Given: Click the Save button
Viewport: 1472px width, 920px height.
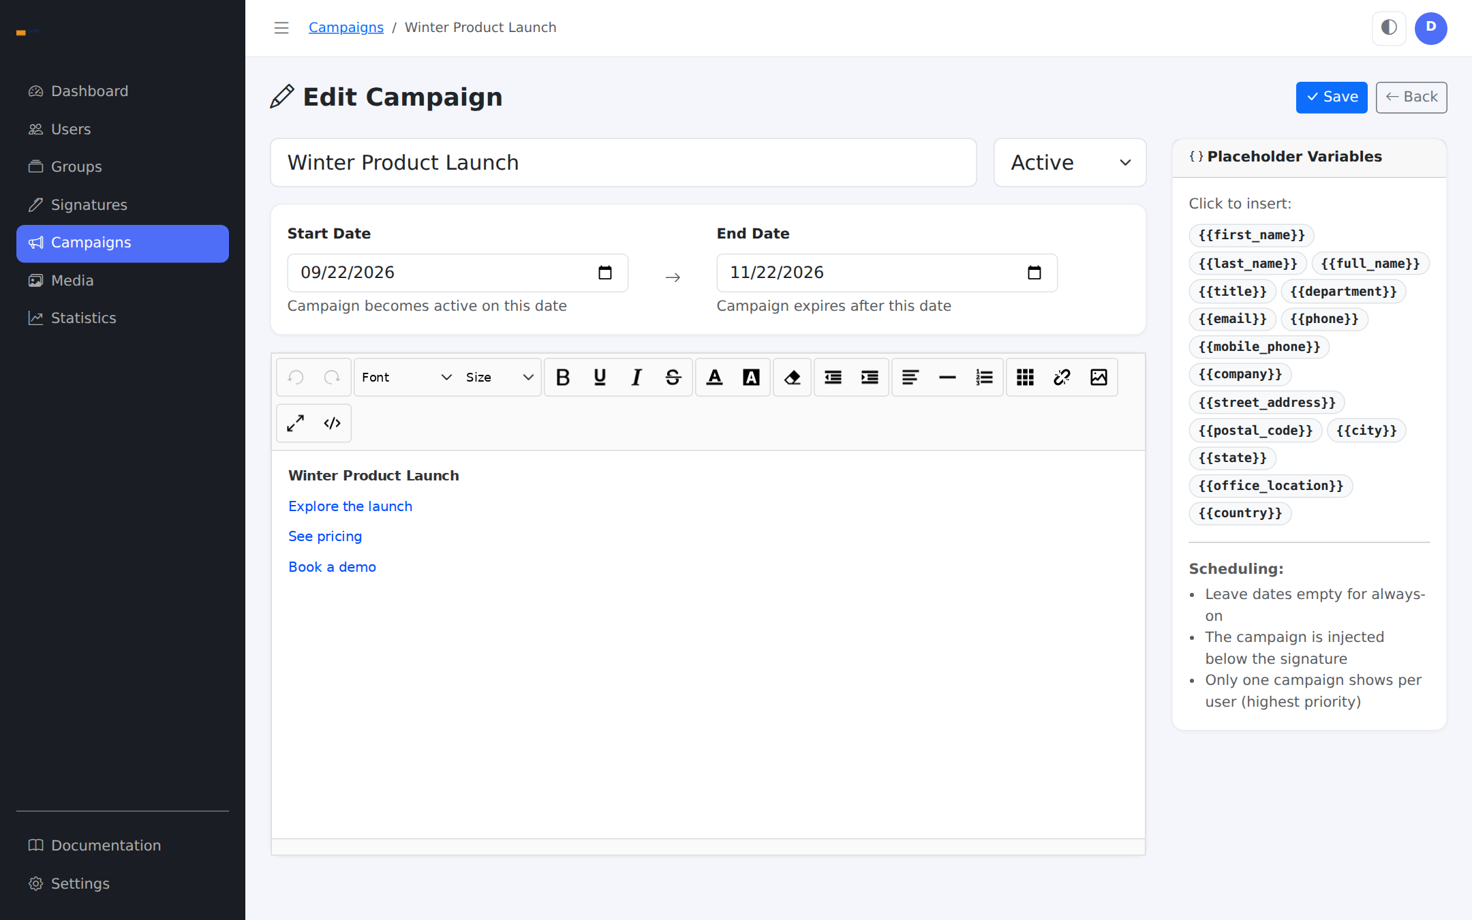Looking at the screenshot, I should coord(1332,97).
